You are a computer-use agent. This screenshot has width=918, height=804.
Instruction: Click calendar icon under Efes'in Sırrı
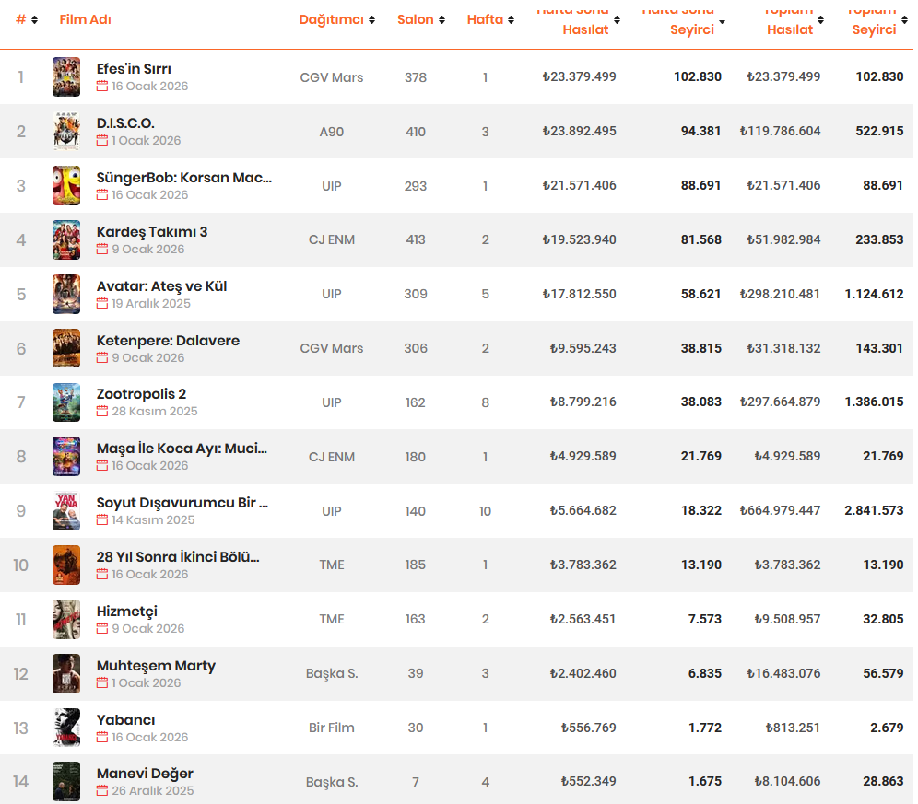click(102, 86)
